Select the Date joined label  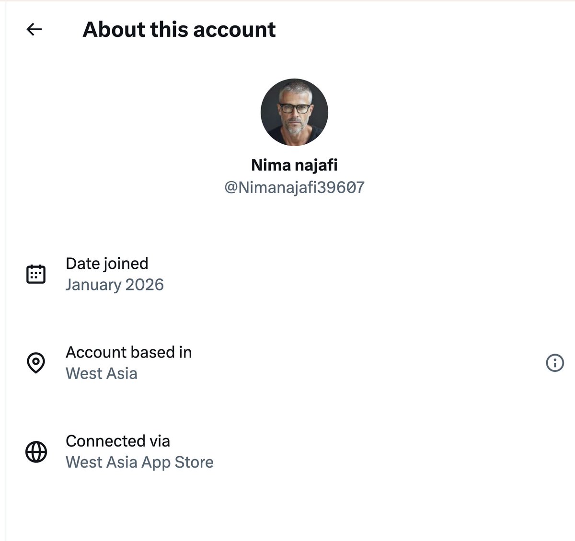107,263
